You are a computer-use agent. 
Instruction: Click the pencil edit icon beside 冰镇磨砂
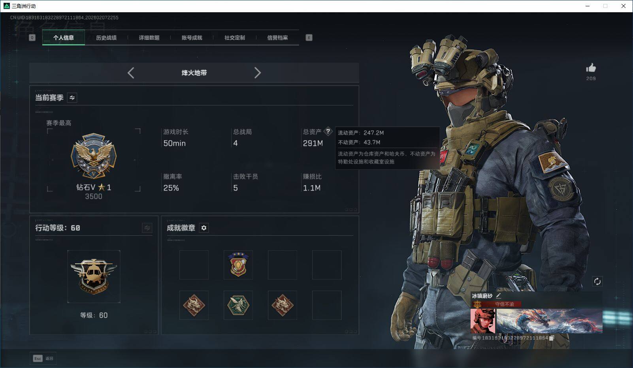point(499,295)
